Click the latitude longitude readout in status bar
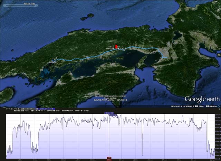 pos(183,106)
